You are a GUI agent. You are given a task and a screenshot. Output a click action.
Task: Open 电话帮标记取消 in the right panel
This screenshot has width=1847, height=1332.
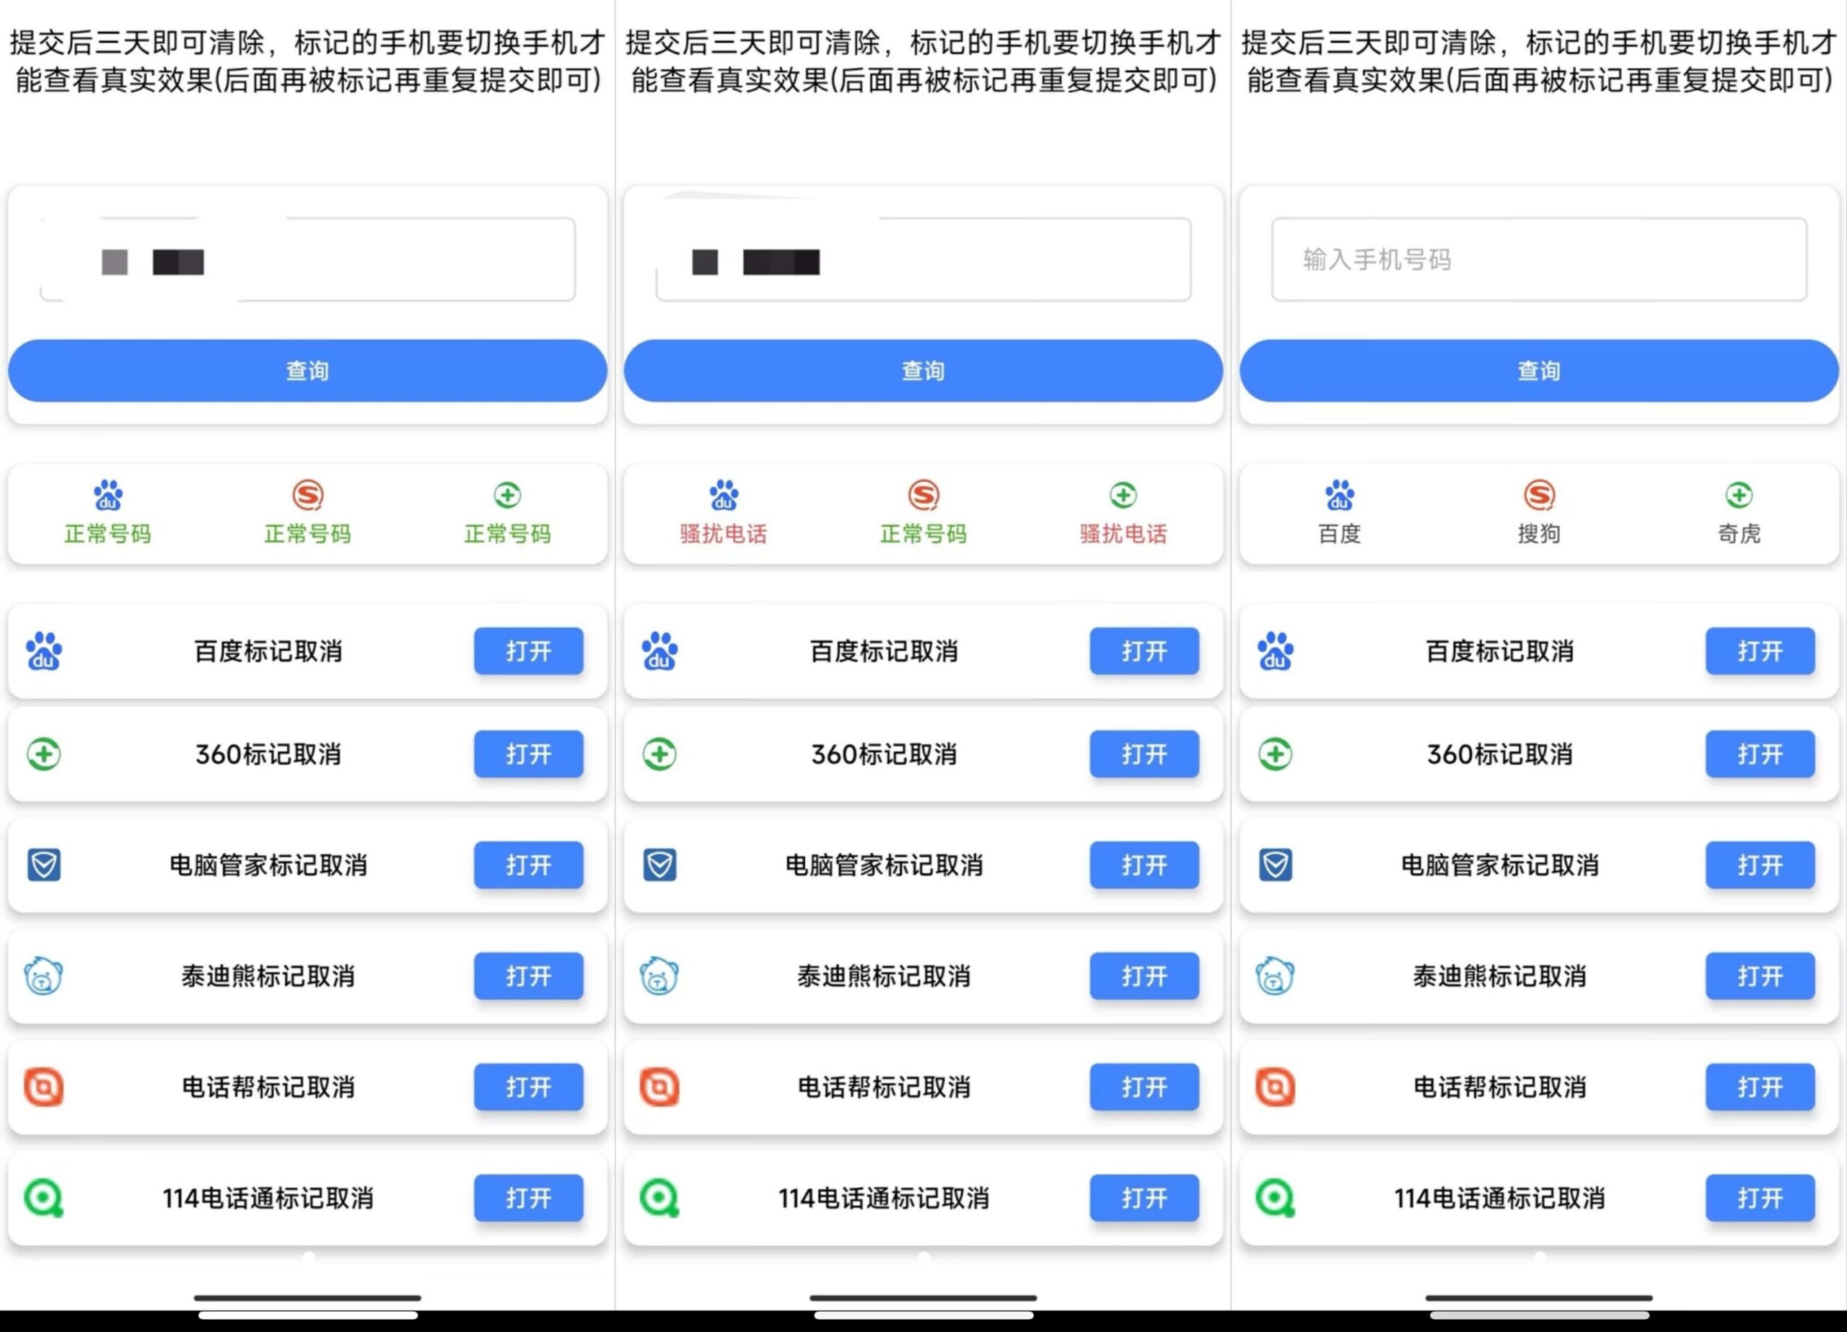1760,1087
